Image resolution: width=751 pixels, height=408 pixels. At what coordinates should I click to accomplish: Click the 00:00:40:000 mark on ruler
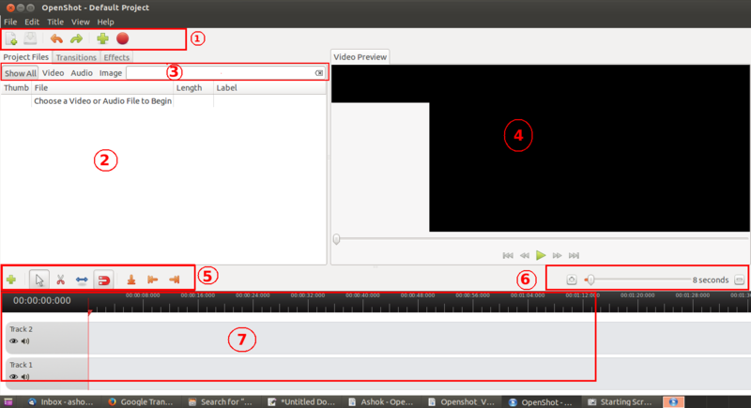click(x=362, y=295)
